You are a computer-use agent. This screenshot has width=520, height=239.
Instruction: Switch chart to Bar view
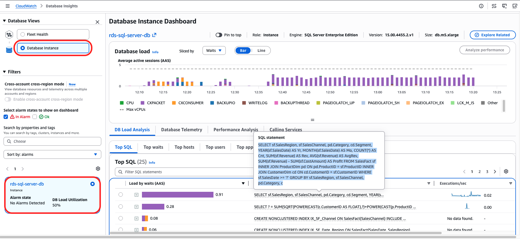[243, 50]
